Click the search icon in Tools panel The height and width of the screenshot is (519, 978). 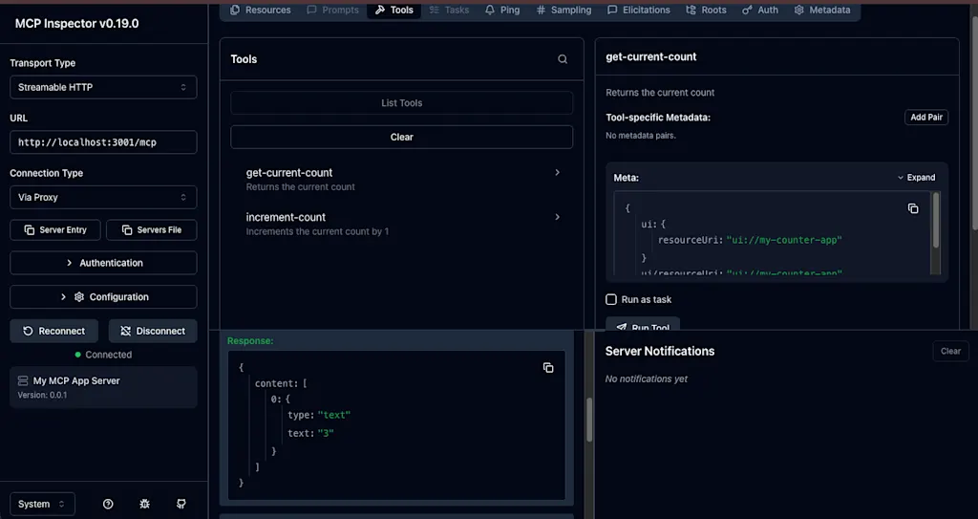563,59
